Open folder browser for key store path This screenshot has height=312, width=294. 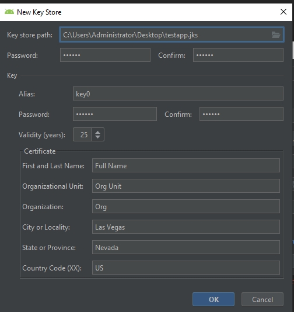click(x=276, y=35)
